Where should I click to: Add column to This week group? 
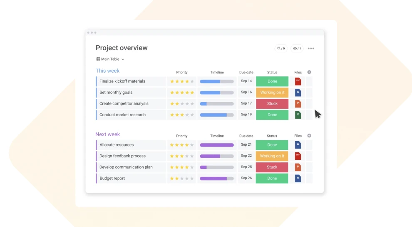coord(309,72)
